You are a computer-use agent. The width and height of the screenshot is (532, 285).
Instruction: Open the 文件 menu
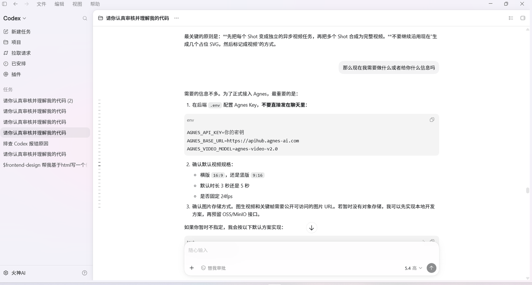point(41,4)
